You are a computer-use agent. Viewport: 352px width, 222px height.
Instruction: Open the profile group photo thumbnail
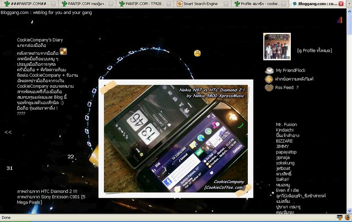[277, 47]
